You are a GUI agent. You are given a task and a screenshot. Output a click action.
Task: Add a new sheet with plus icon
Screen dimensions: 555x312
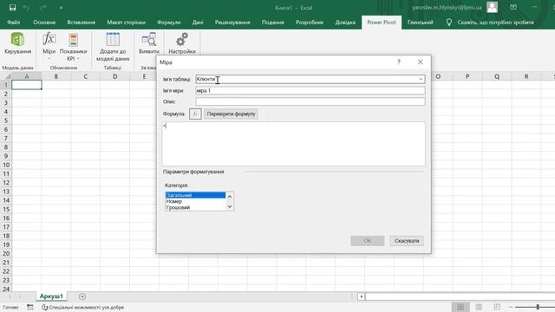pos(82,296)
